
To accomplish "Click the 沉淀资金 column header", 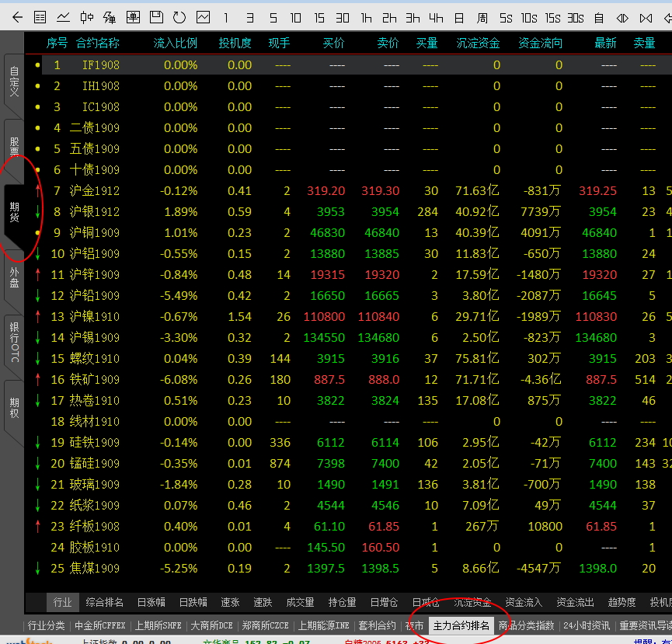I will [x=478, y=44].
